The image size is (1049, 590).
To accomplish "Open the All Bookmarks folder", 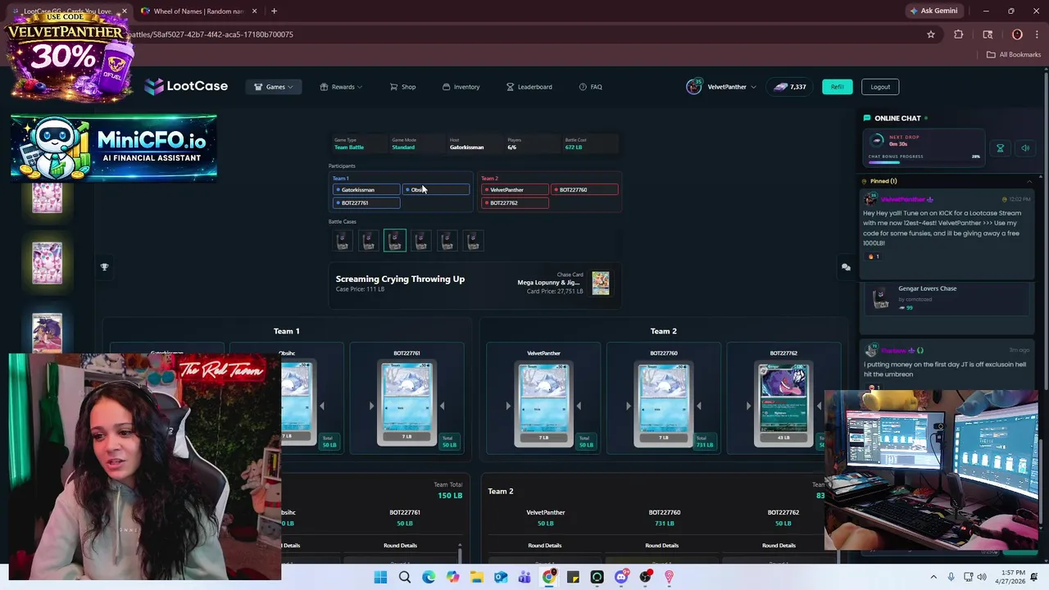I will 1014,55.
